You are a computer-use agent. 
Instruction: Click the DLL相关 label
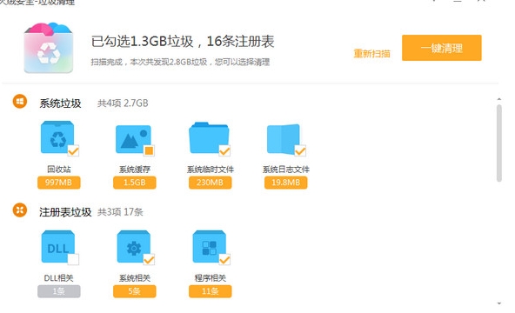click(x=59, y=278)
